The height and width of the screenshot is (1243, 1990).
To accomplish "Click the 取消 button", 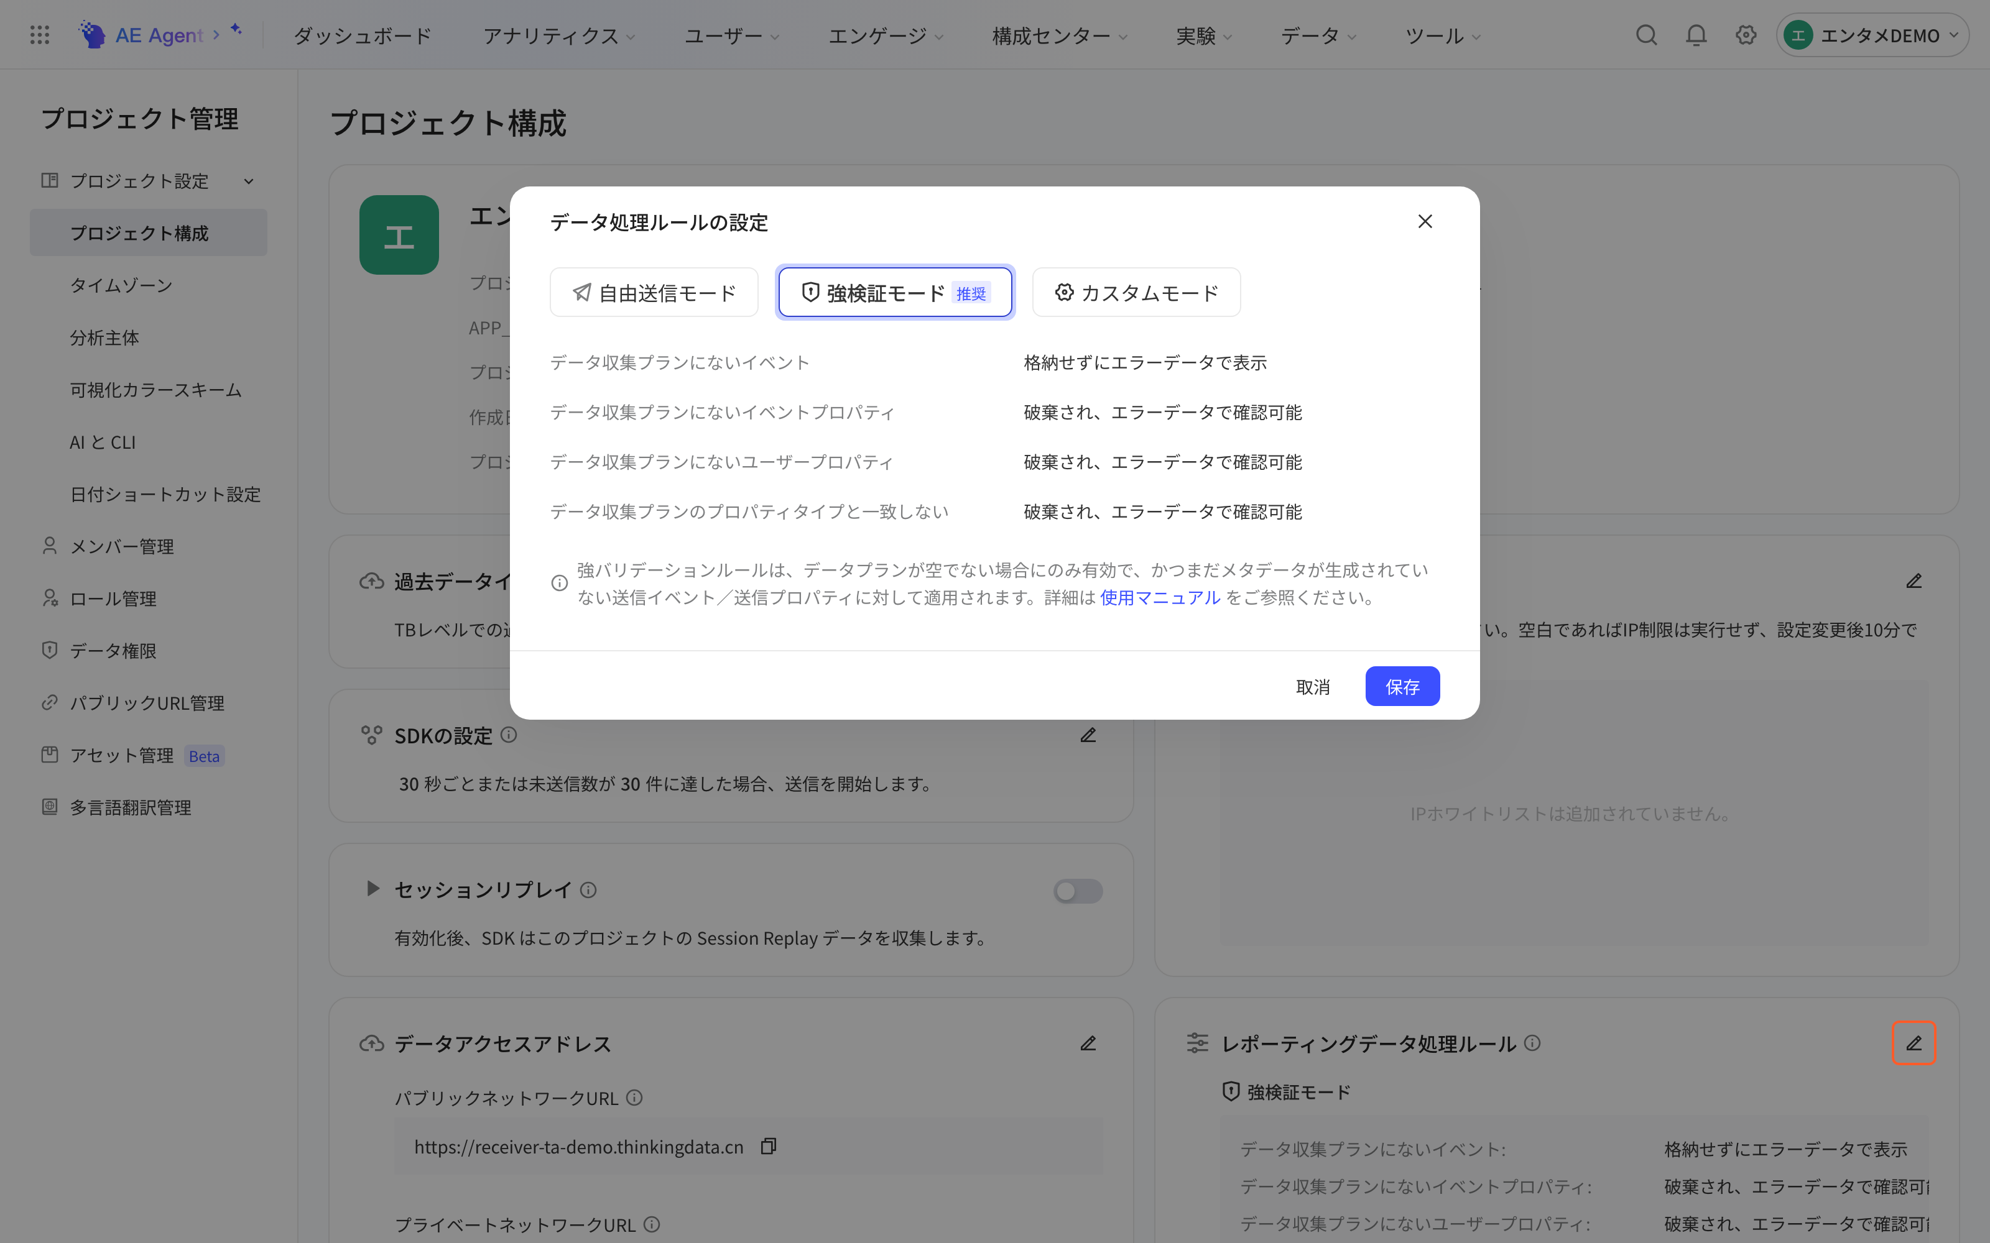I will click(1312, 686).
